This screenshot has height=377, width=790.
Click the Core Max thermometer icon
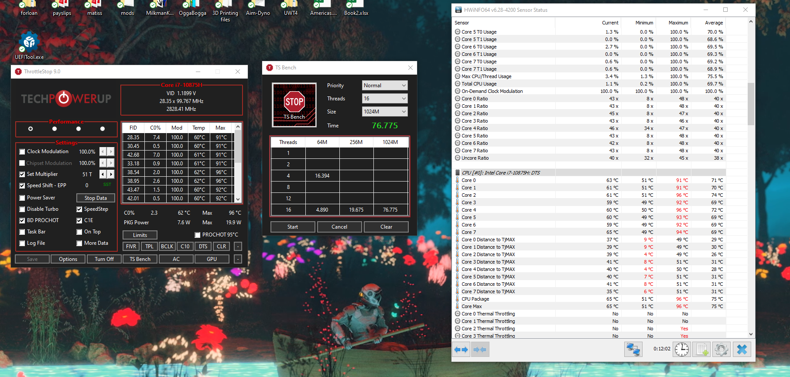pos(458,306)
